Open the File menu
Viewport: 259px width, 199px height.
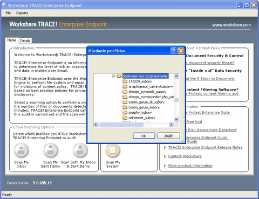[x=8, y=13]
